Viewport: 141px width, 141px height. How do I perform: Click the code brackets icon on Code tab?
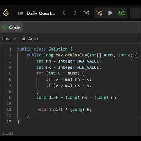[5, 27]
